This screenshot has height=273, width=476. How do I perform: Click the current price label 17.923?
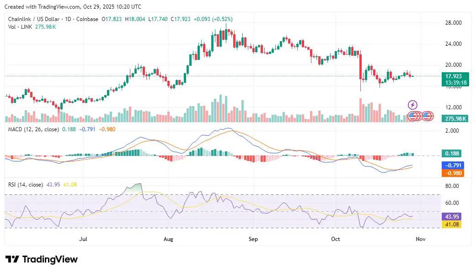click(x=453, y=76)
